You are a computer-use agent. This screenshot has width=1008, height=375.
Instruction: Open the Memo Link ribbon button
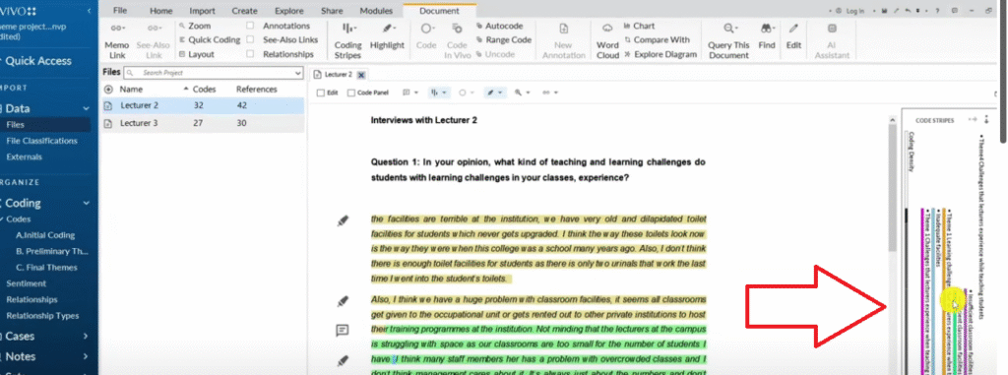click(116, 42)
